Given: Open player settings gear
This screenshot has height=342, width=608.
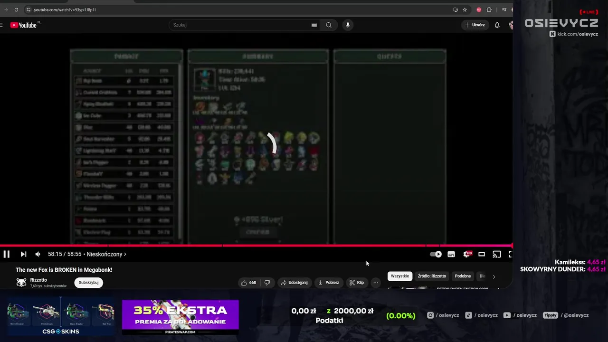Looking at the screenshot, I should click(x=467, y=254).
